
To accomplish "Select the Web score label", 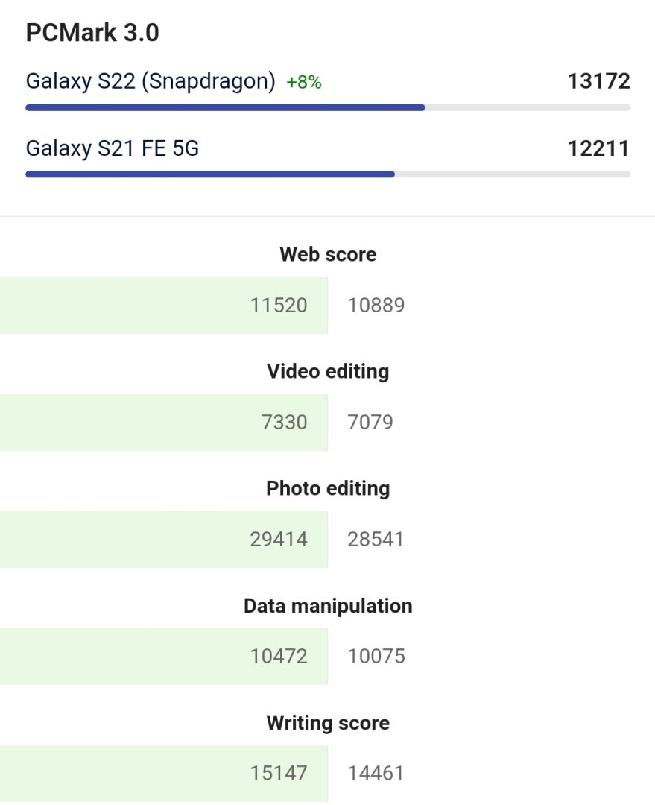I will click(328, 254).
